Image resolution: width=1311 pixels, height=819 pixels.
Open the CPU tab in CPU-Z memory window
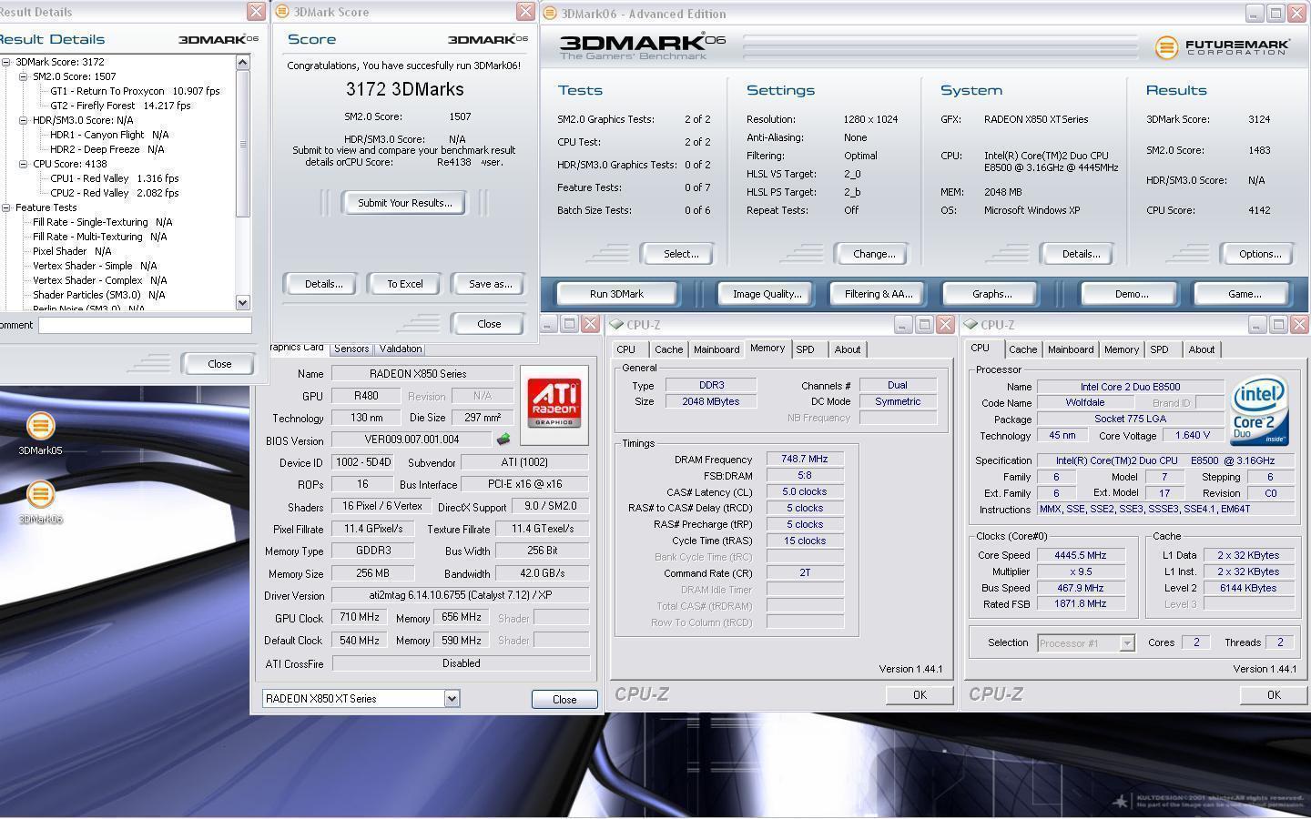click(626, 349)
